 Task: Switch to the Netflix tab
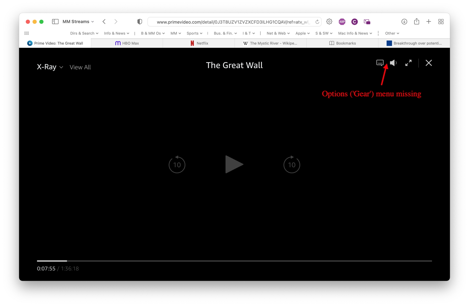[199, 43]
